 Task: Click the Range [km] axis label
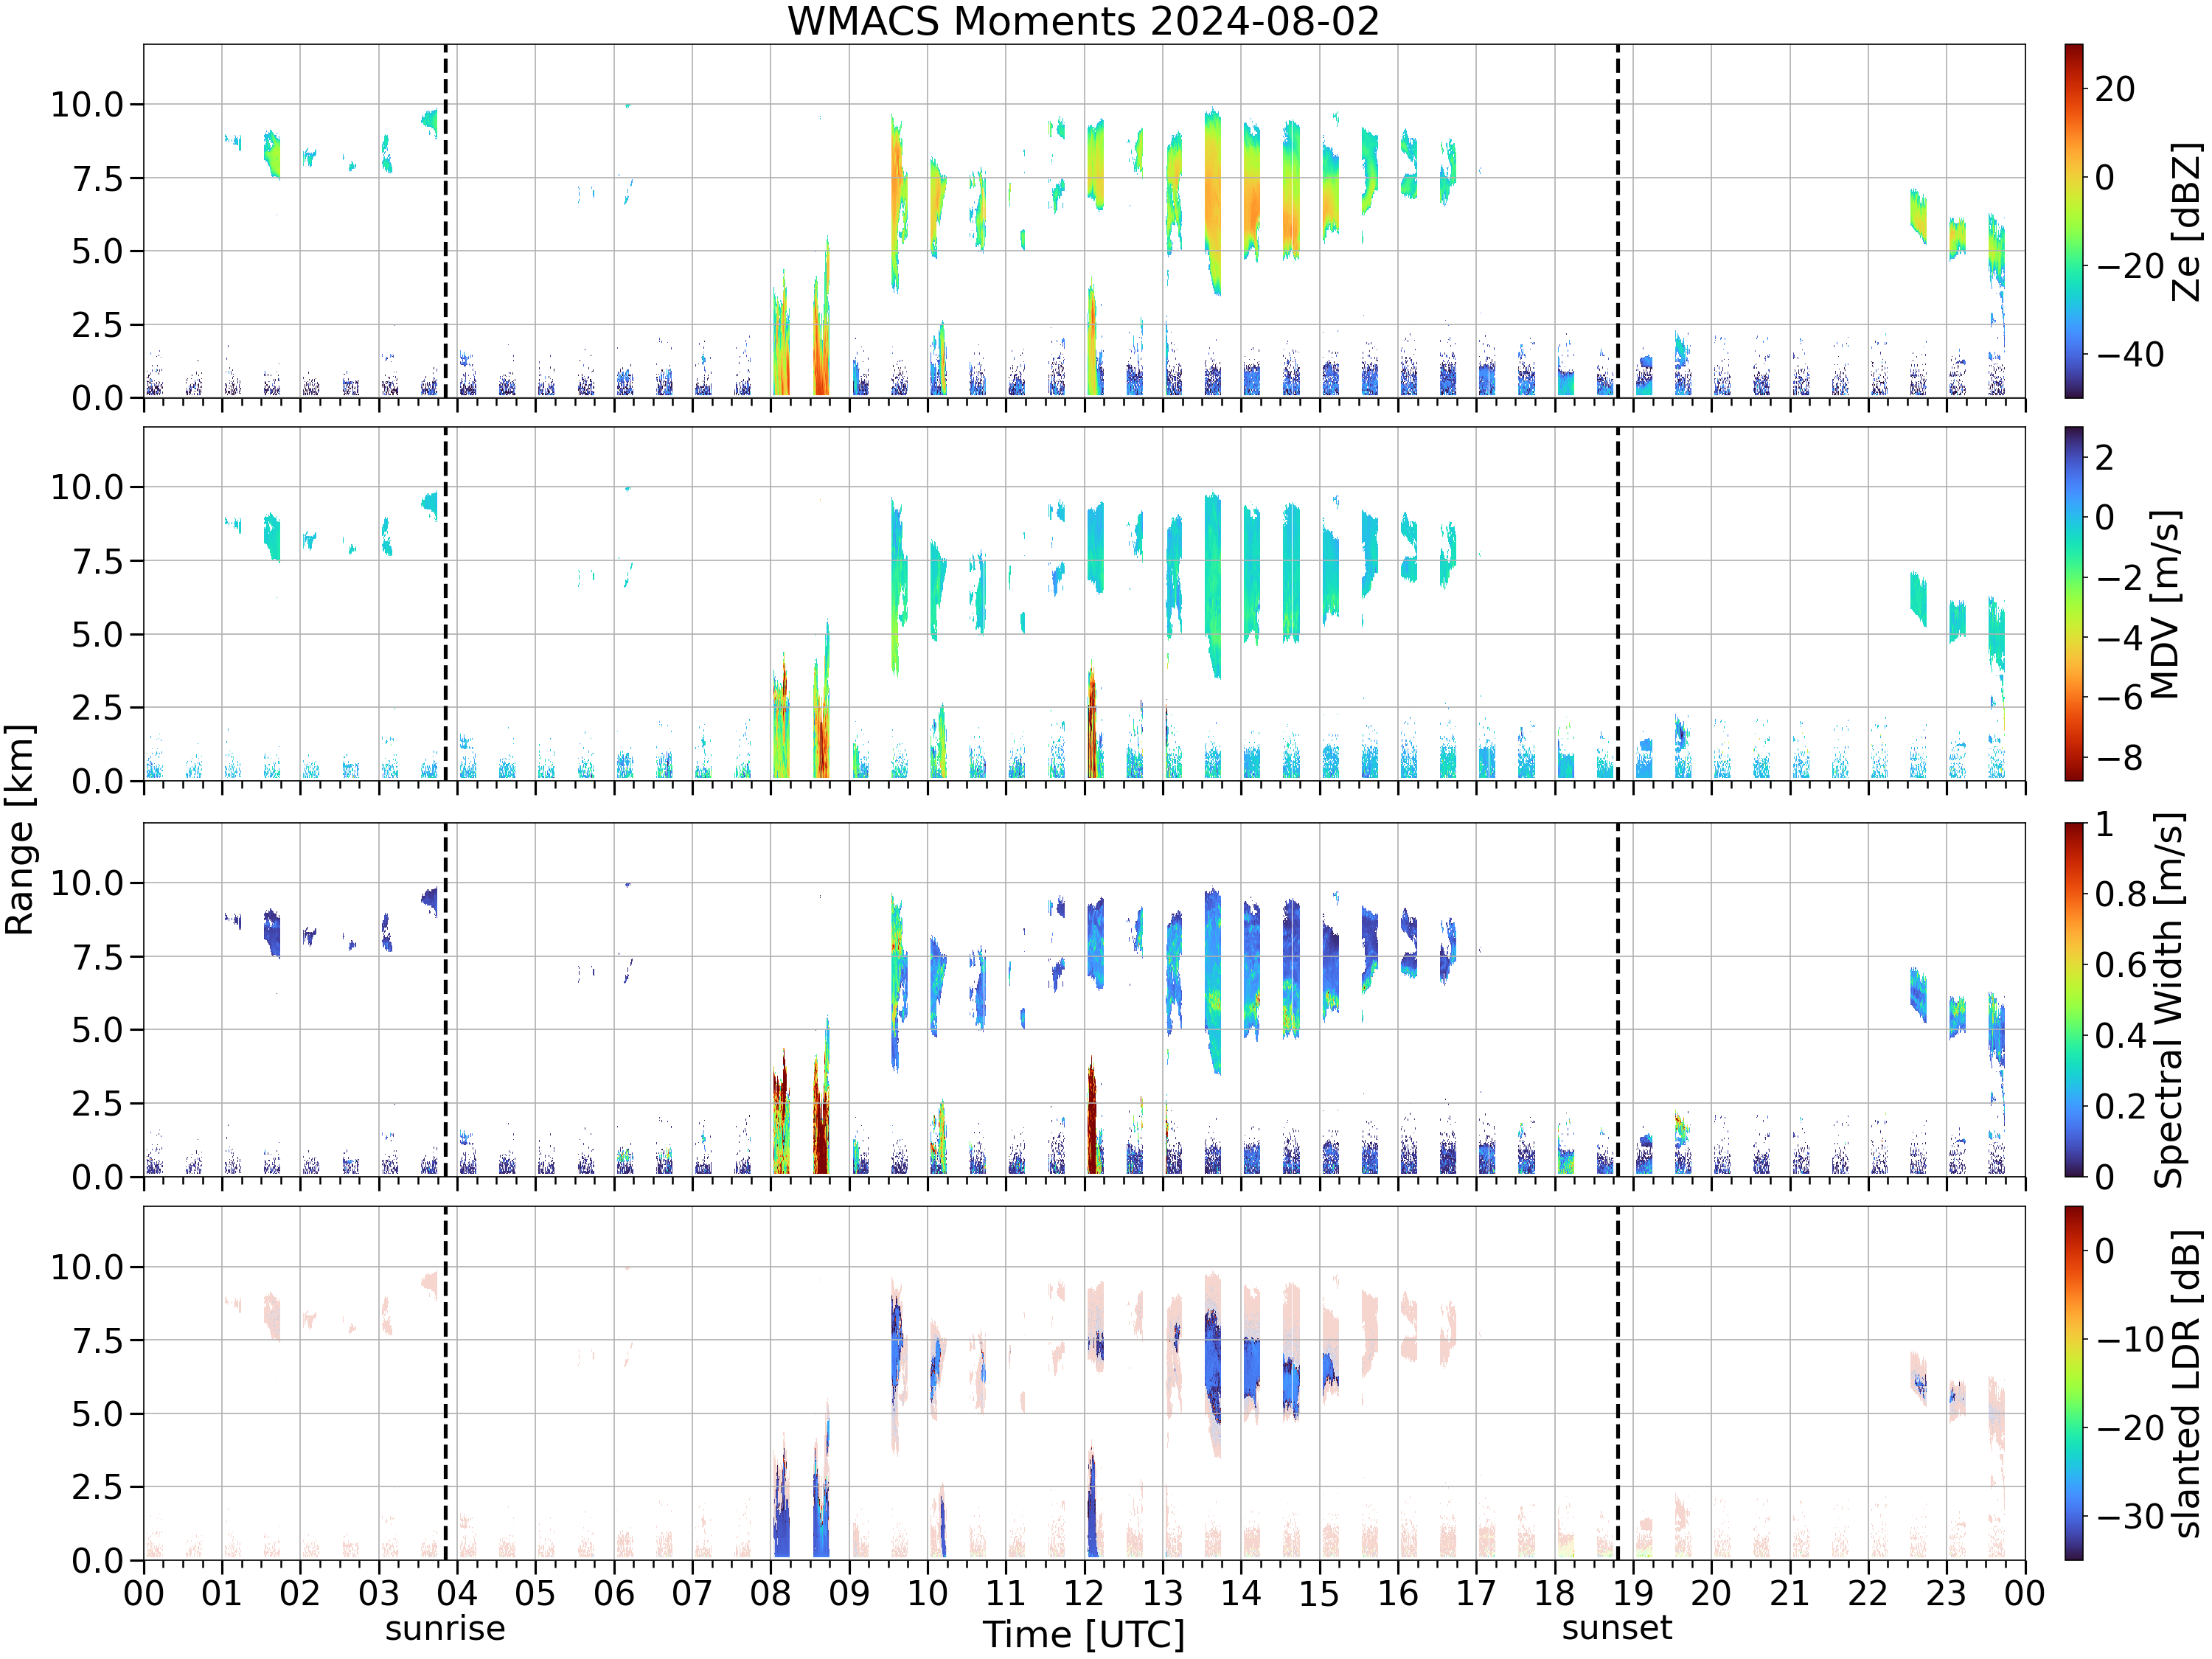pyautogui.click(x=20, y=829)
